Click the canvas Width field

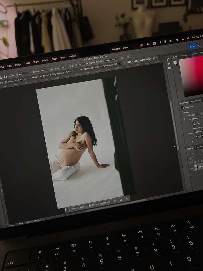click(194, 115)
